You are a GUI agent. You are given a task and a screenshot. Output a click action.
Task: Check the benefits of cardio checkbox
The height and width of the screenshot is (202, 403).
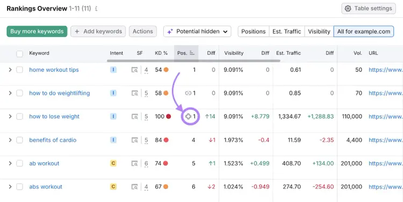coord(19,140)
